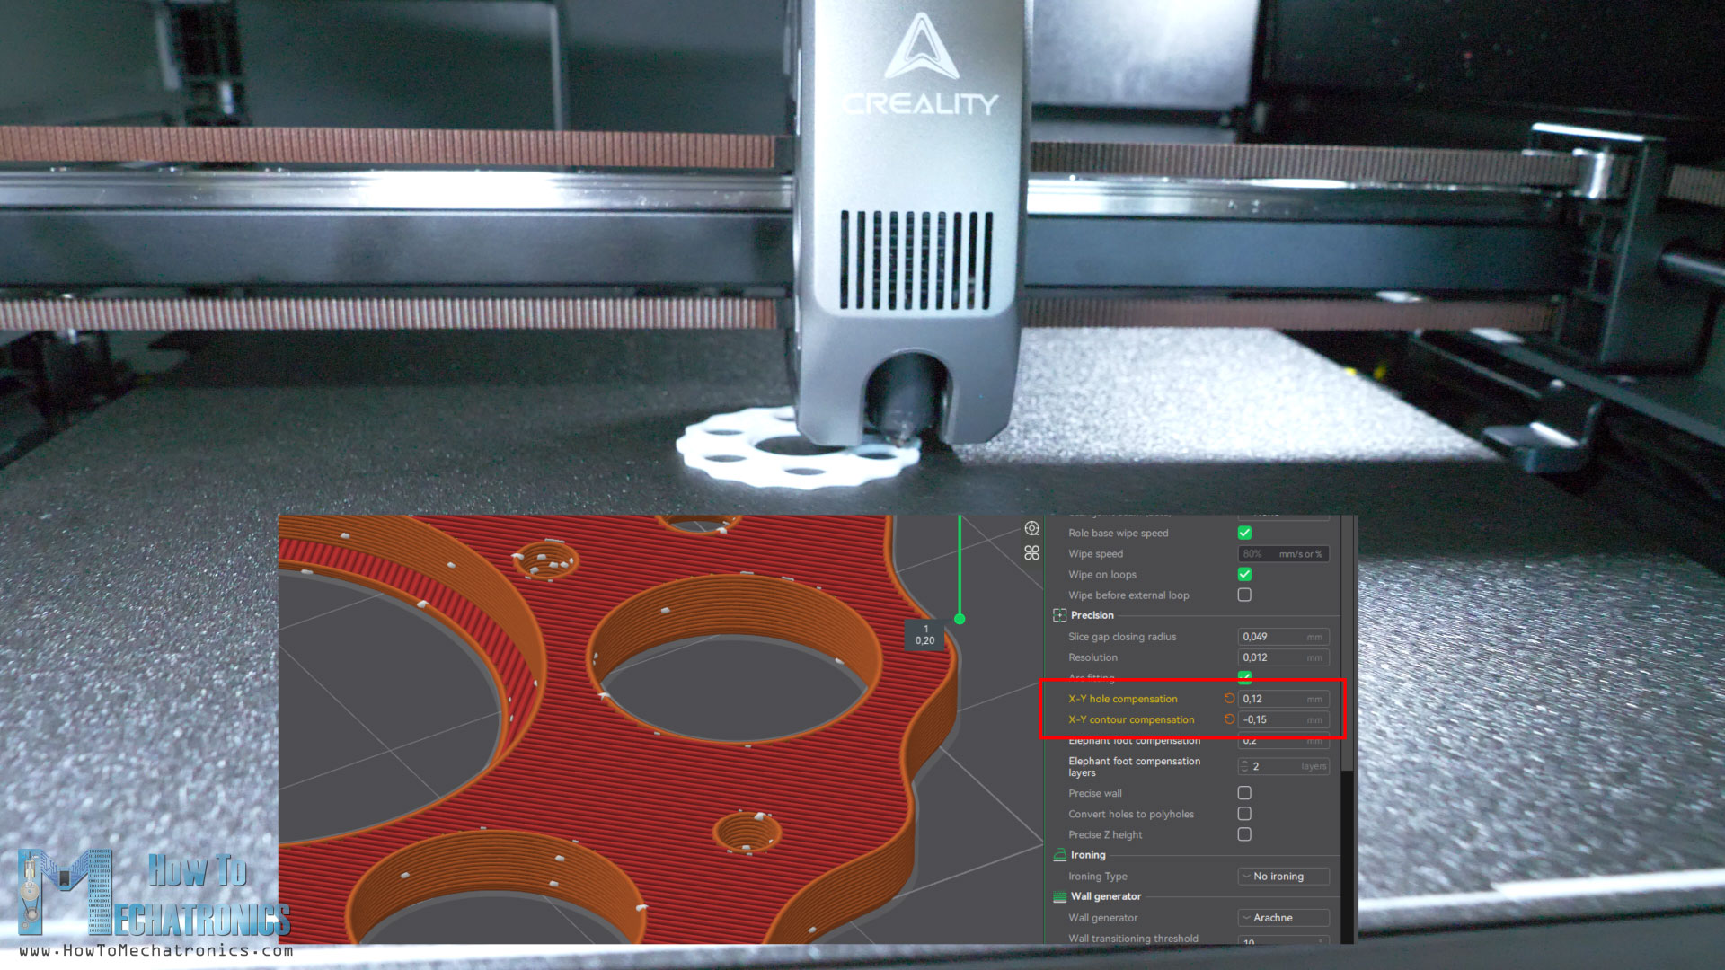The width and height of the screenshot is (1725, 970).
Task: Disable Role base wipe speed checkbox
Action: tap(1244, 533)
